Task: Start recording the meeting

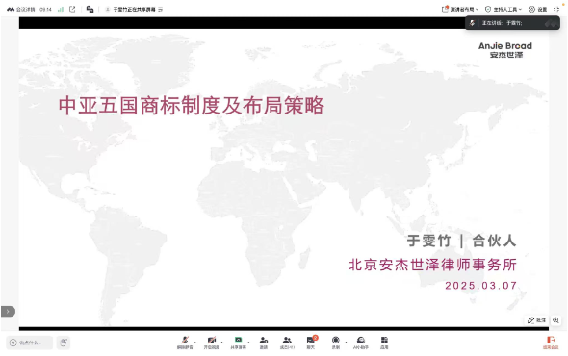Action: (x=336, y=343)
